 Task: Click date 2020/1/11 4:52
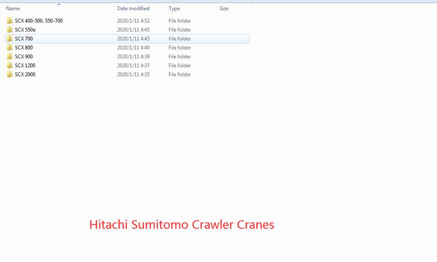click(x=134, y=21)
